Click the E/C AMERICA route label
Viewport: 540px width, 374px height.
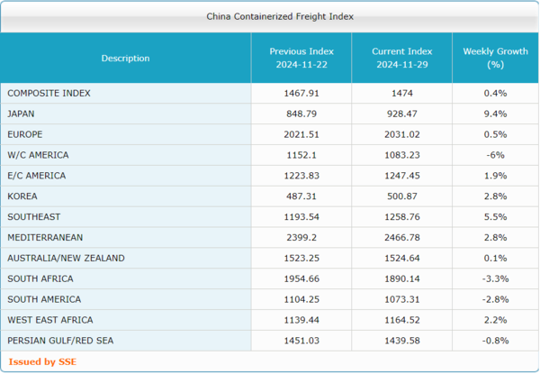[36, 176]
